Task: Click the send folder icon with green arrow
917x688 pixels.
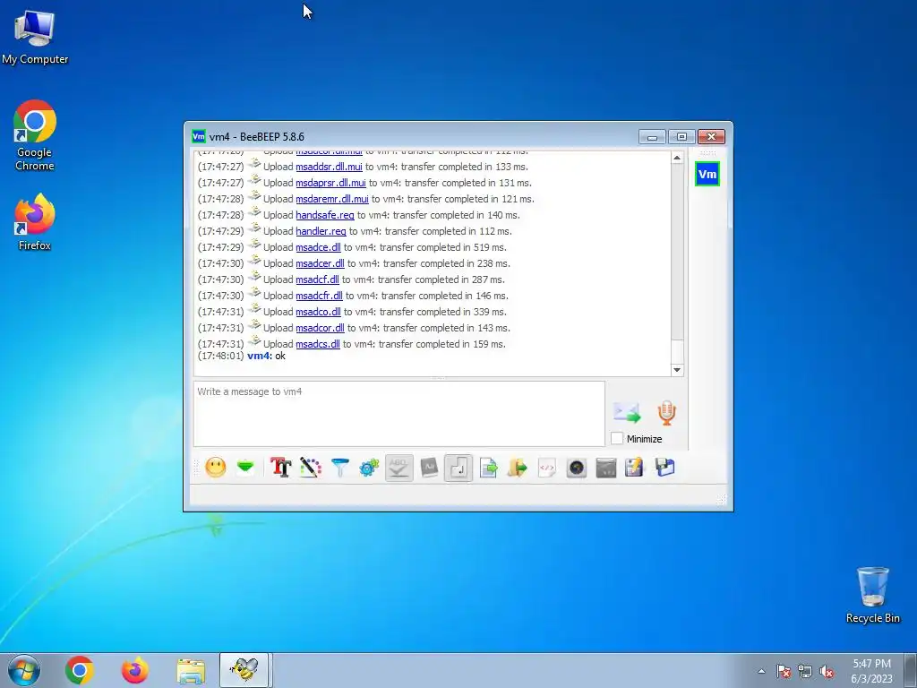Action: [518, 468]
